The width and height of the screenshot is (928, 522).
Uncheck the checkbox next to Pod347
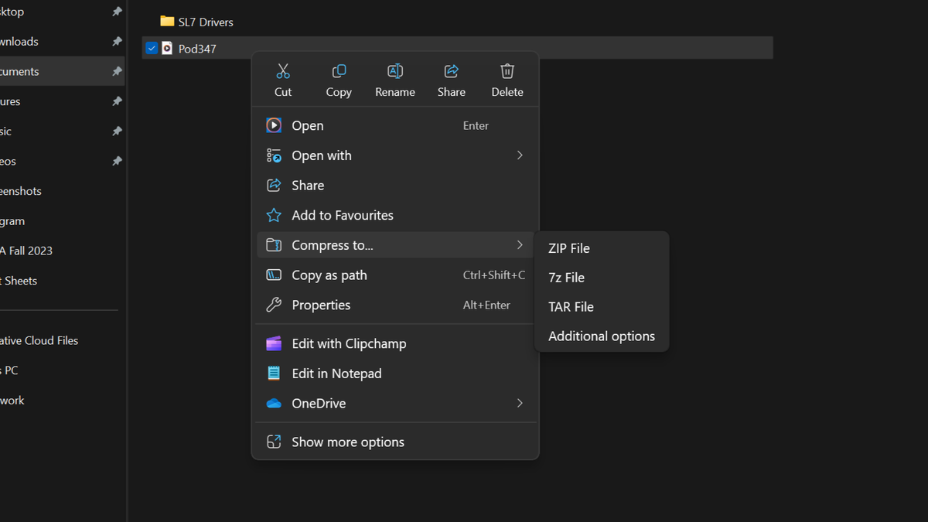152,47
